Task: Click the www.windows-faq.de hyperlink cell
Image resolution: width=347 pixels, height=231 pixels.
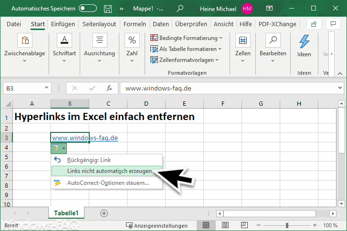Action: [x=70, y=138]
